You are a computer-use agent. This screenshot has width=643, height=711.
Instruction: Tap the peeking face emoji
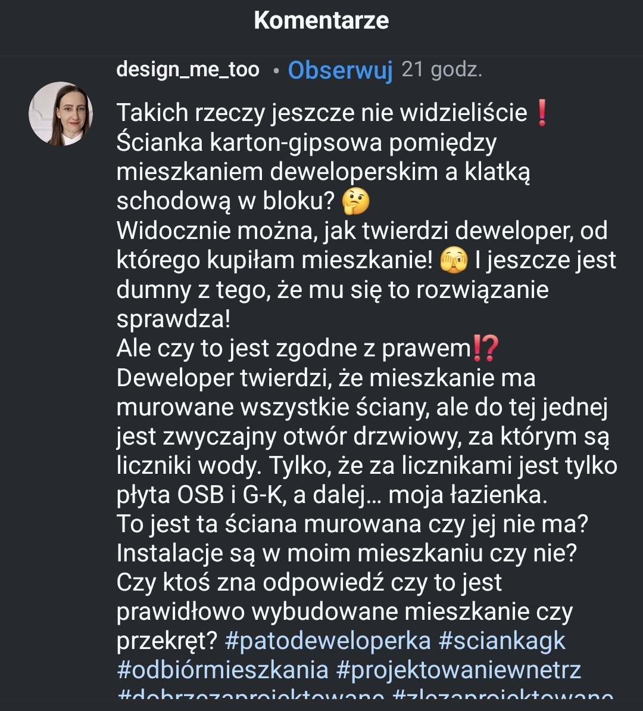[454, 260]
